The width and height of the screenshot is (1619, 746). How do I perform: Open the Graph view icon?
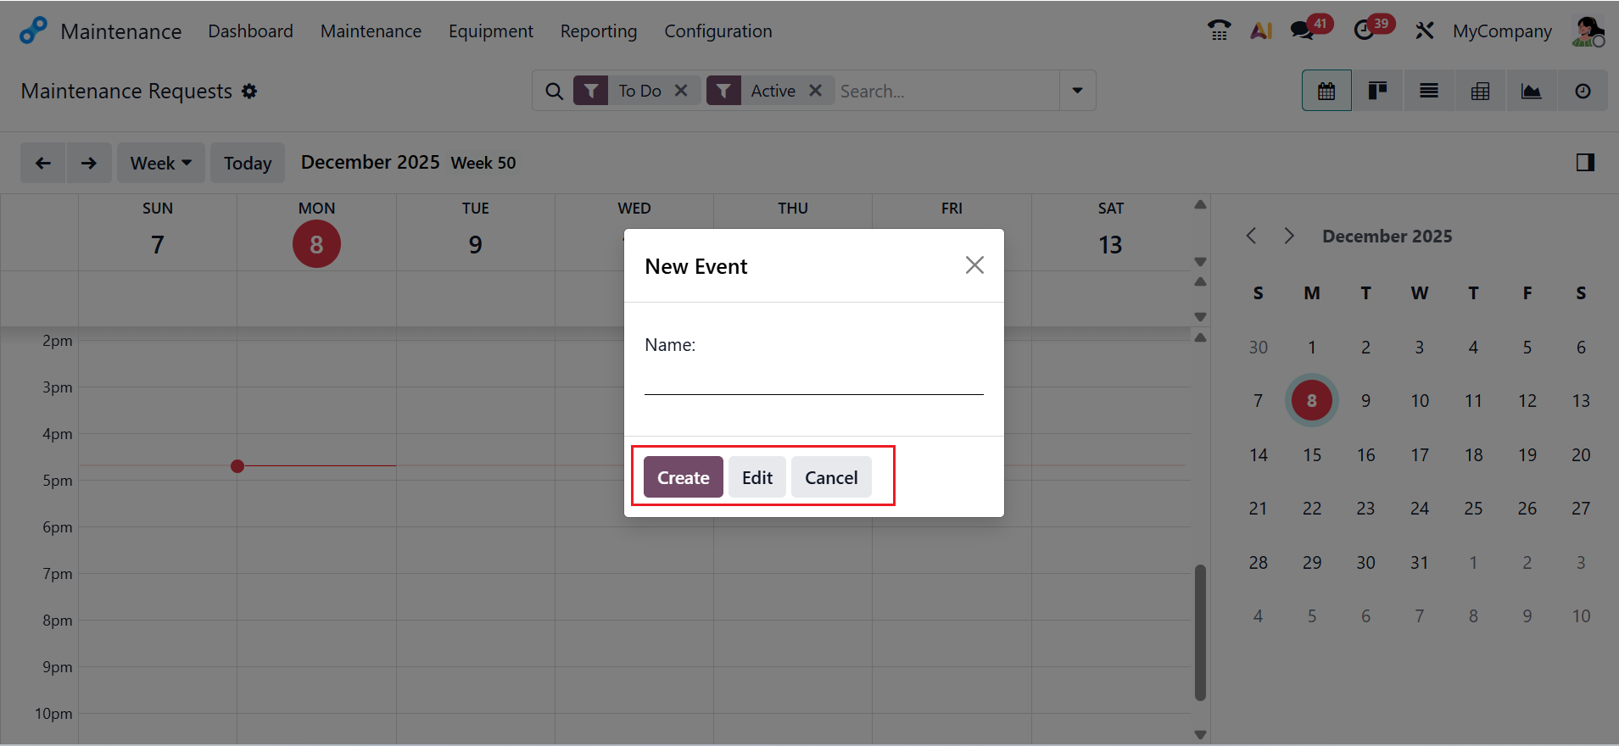click(1531, 91)
